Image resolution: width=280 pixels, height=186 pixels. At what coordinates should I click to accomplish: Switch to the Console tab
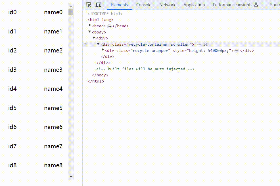click(144, 5)
